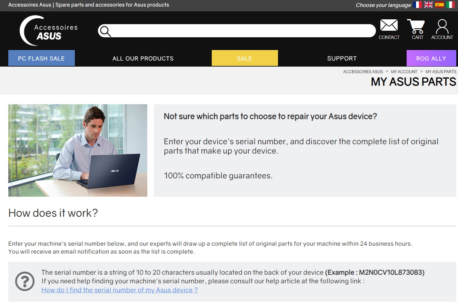Choose the Spanish flag language

tap(439, 5)
